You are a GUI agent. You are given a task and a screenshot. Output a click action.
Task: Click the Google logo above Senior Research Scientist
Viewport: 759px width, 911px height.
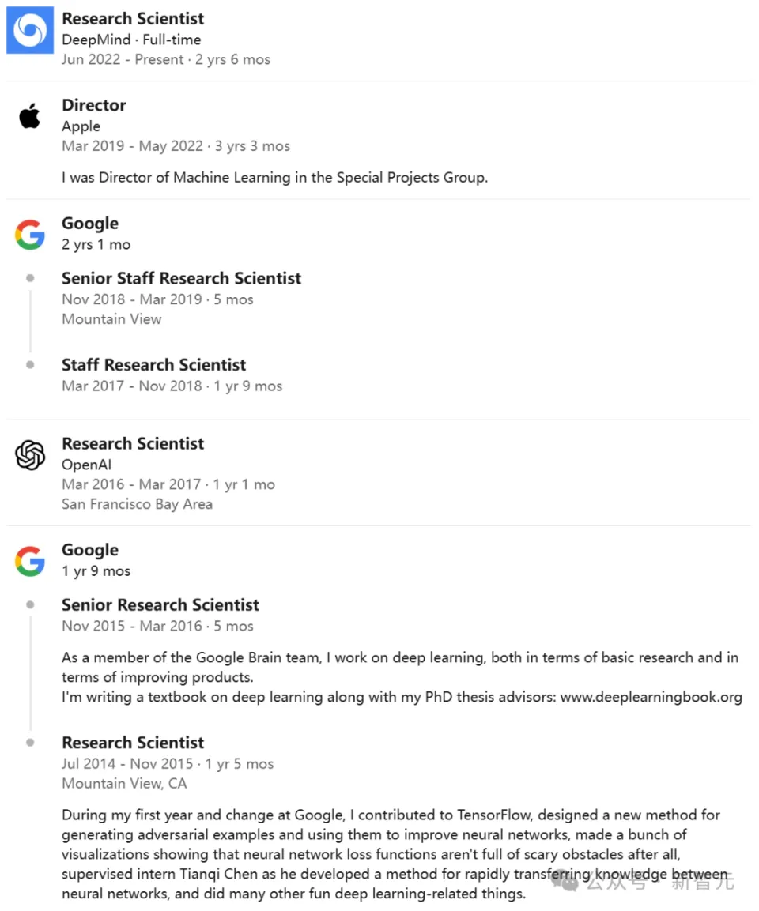(30, 561)
